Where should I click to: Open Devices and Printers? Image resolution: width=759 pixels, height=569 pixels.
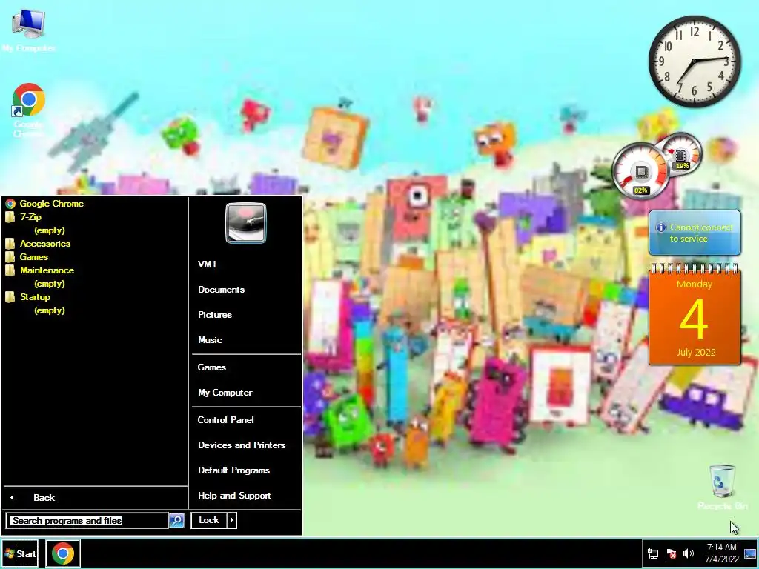coord(242,445)
